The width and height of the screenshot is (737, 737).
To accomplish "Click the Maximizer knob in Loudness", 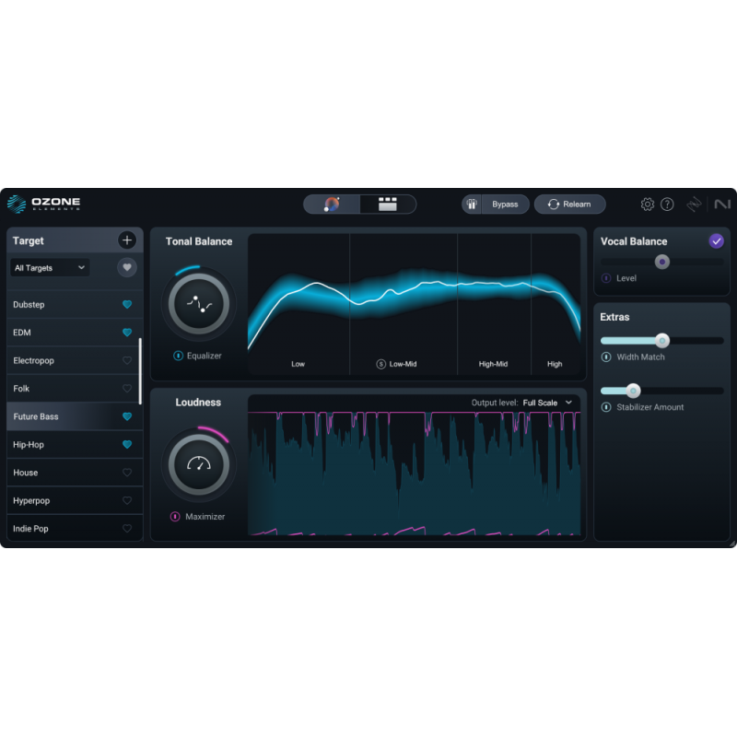I will click(x=198, y=463).
